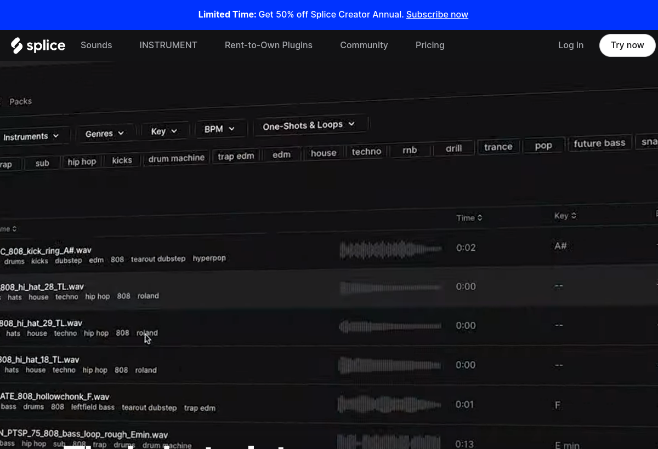Select file 808_bass_loop_rough_Emin.wav
Viewport: 658px width, 449px height.
tap(84, 435)
